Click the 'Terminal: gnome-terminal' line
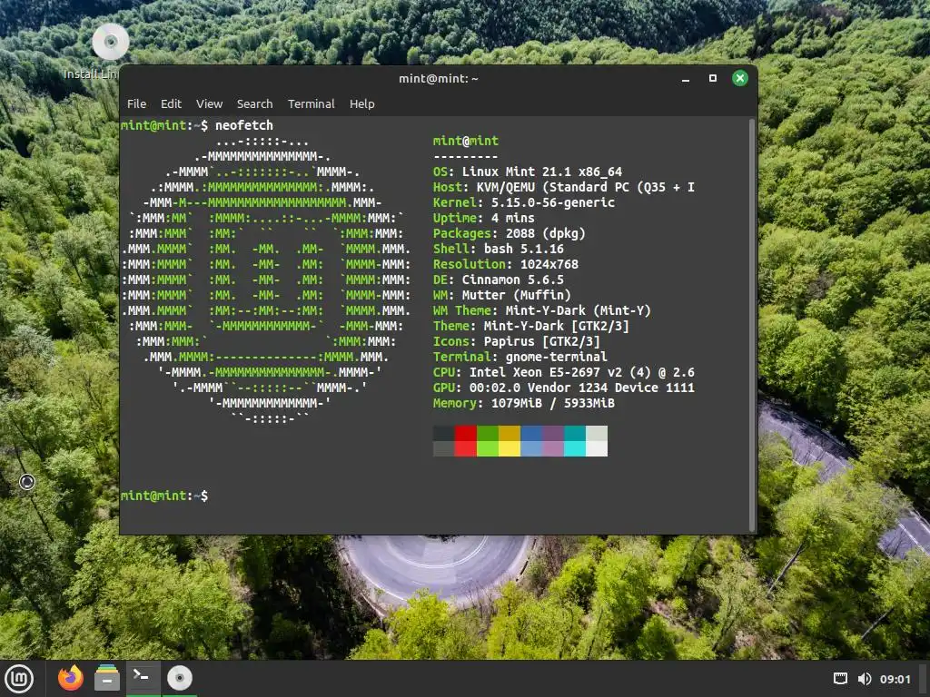 pyautogui.click(x=520, y=357)
